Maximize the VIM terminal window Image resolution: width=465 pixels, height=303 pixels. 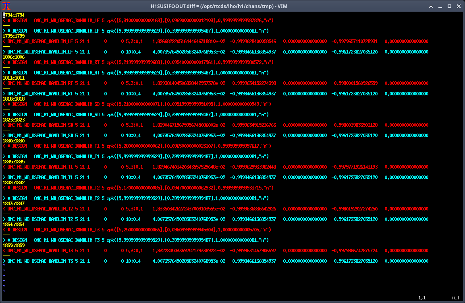(448, 6)
